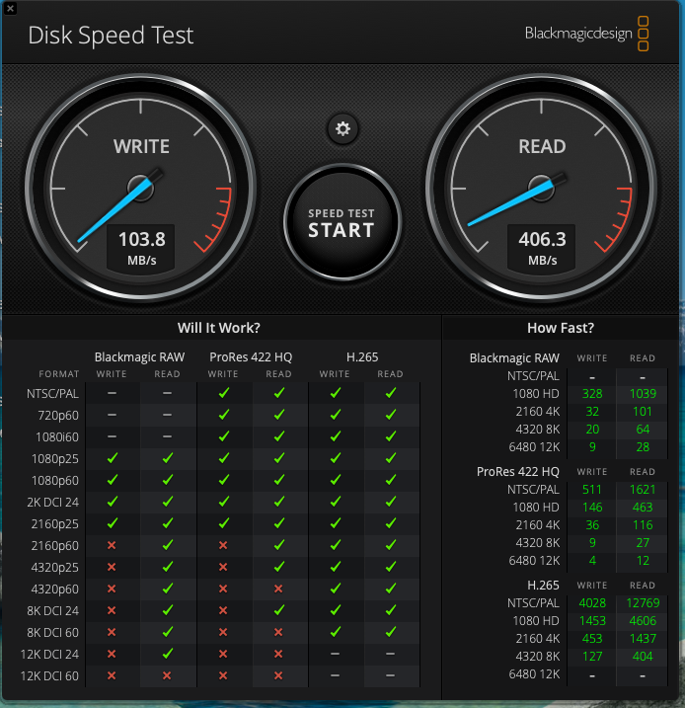
Task: Click the 1080i60 H.265 write checkmark
Action: 335,436
